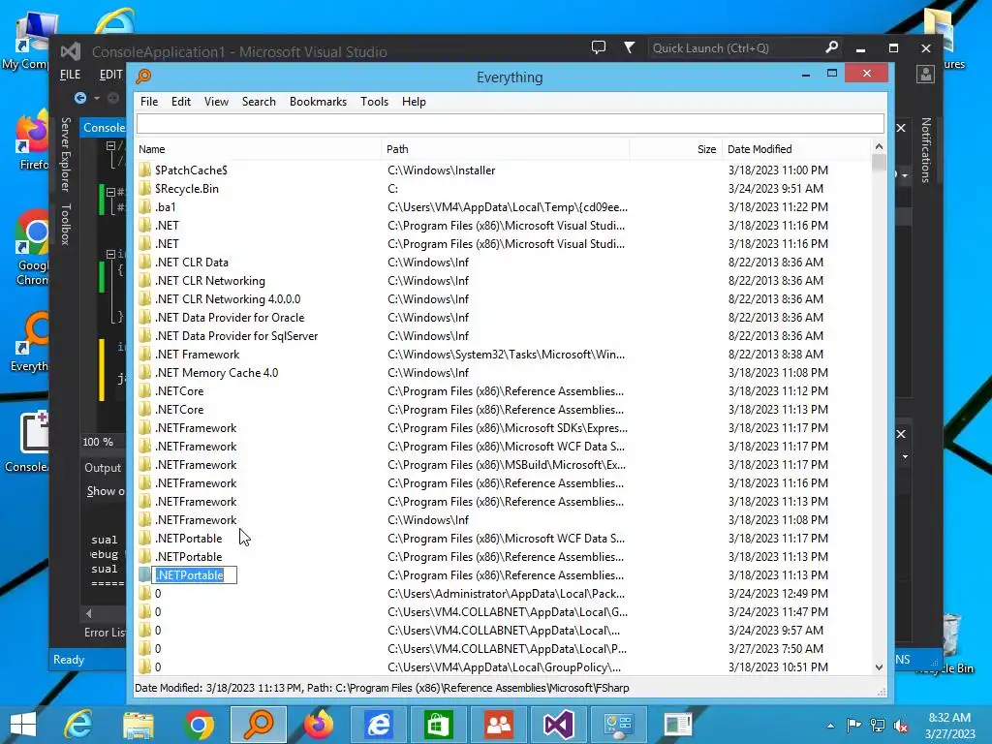
Task: Sort results by Size column header
Action: (x=675, y=149)
